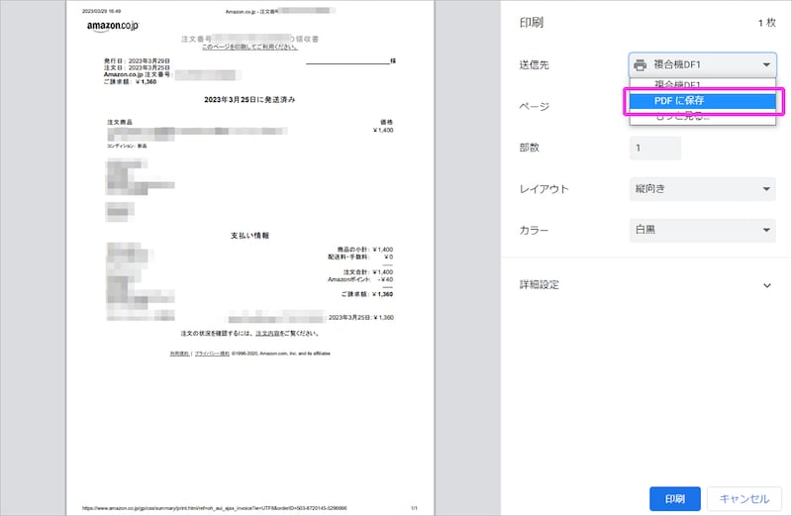Click the '配送料・手数料: ¥0' line
This screenshot has width=792, height=516.
pos(360,257)
